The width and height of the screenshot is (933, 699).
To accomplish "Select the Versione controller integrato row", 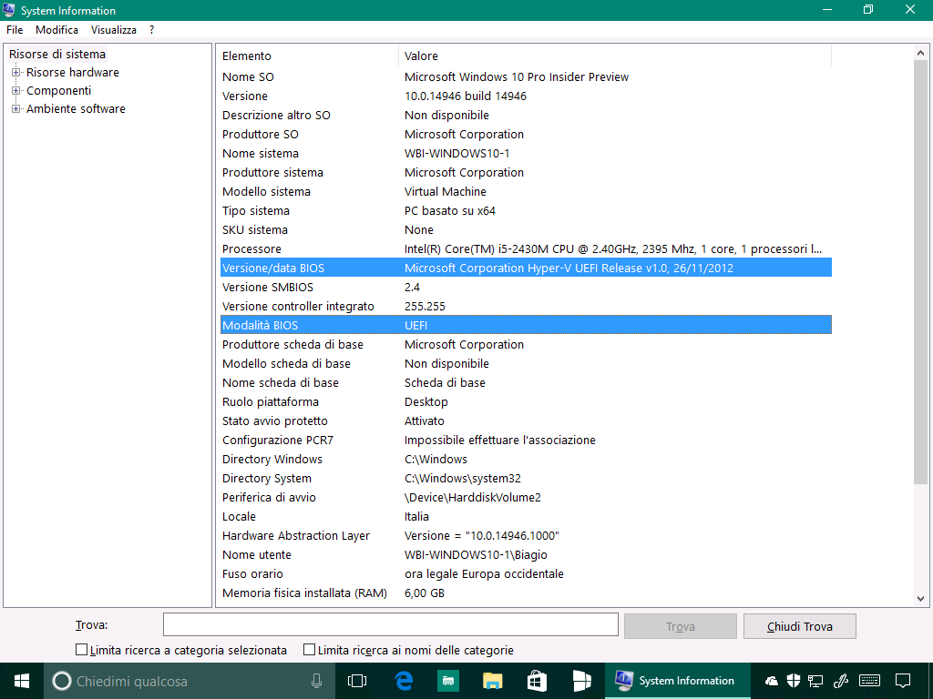I will 526,306.
